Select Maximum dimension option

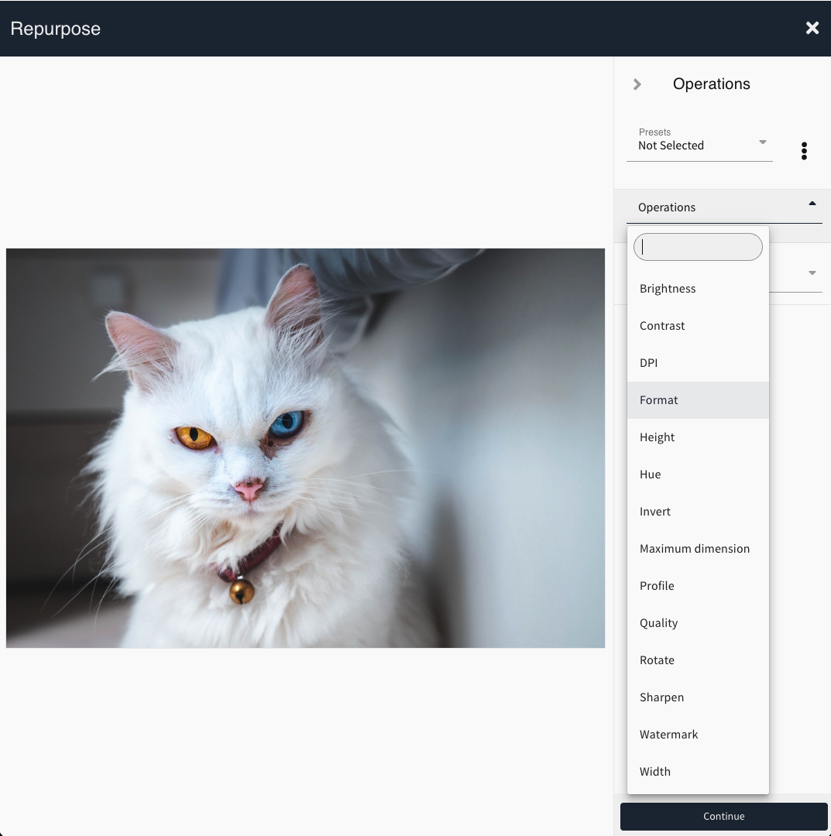pyautogui.click(x=695, y=549)
